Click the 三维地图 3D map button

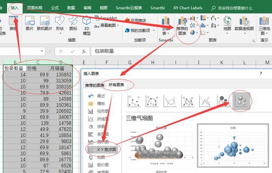pyautogui.click(x=264, y=26)
